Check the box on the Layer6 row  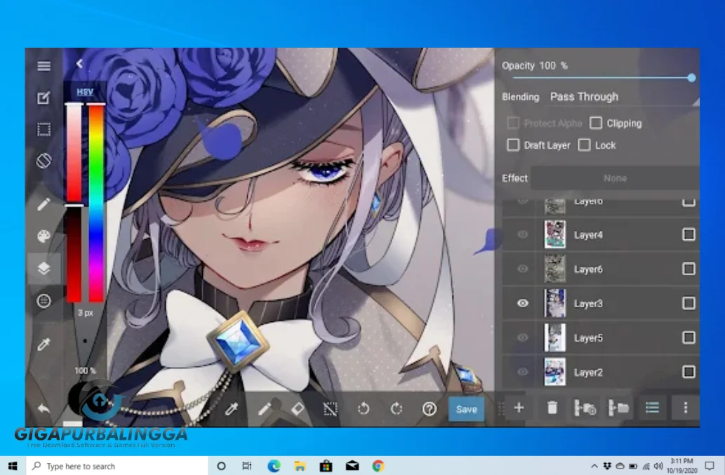coord(689,269)
